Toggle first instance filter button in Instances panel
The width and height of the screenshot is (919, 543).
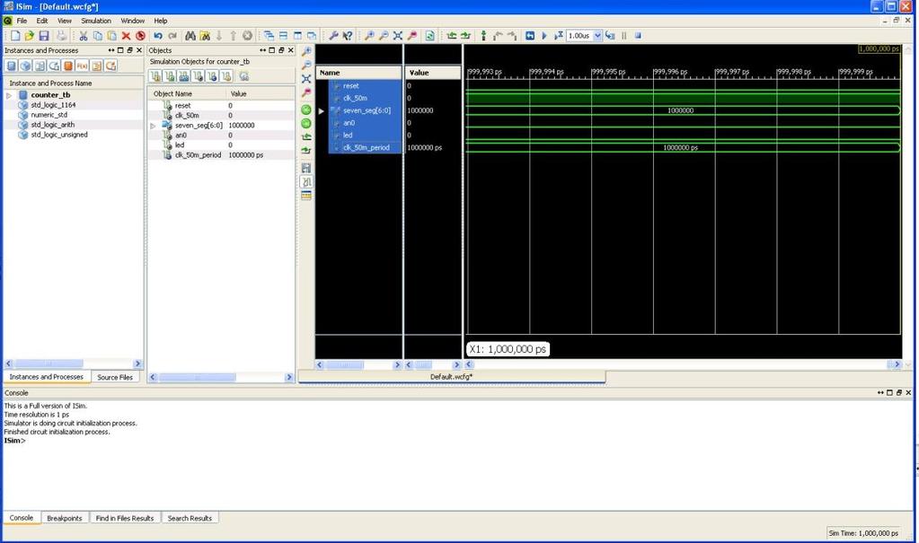coord(11,66)
